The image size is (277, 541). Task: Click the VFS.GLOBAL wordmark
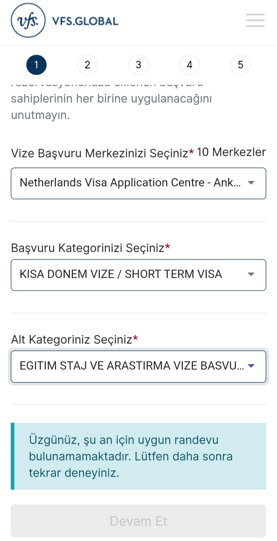tap(85, 21)
